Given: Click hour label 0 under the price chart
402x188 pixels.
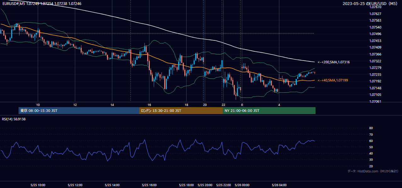Looking at the screenshot, I should coord(242,105).
